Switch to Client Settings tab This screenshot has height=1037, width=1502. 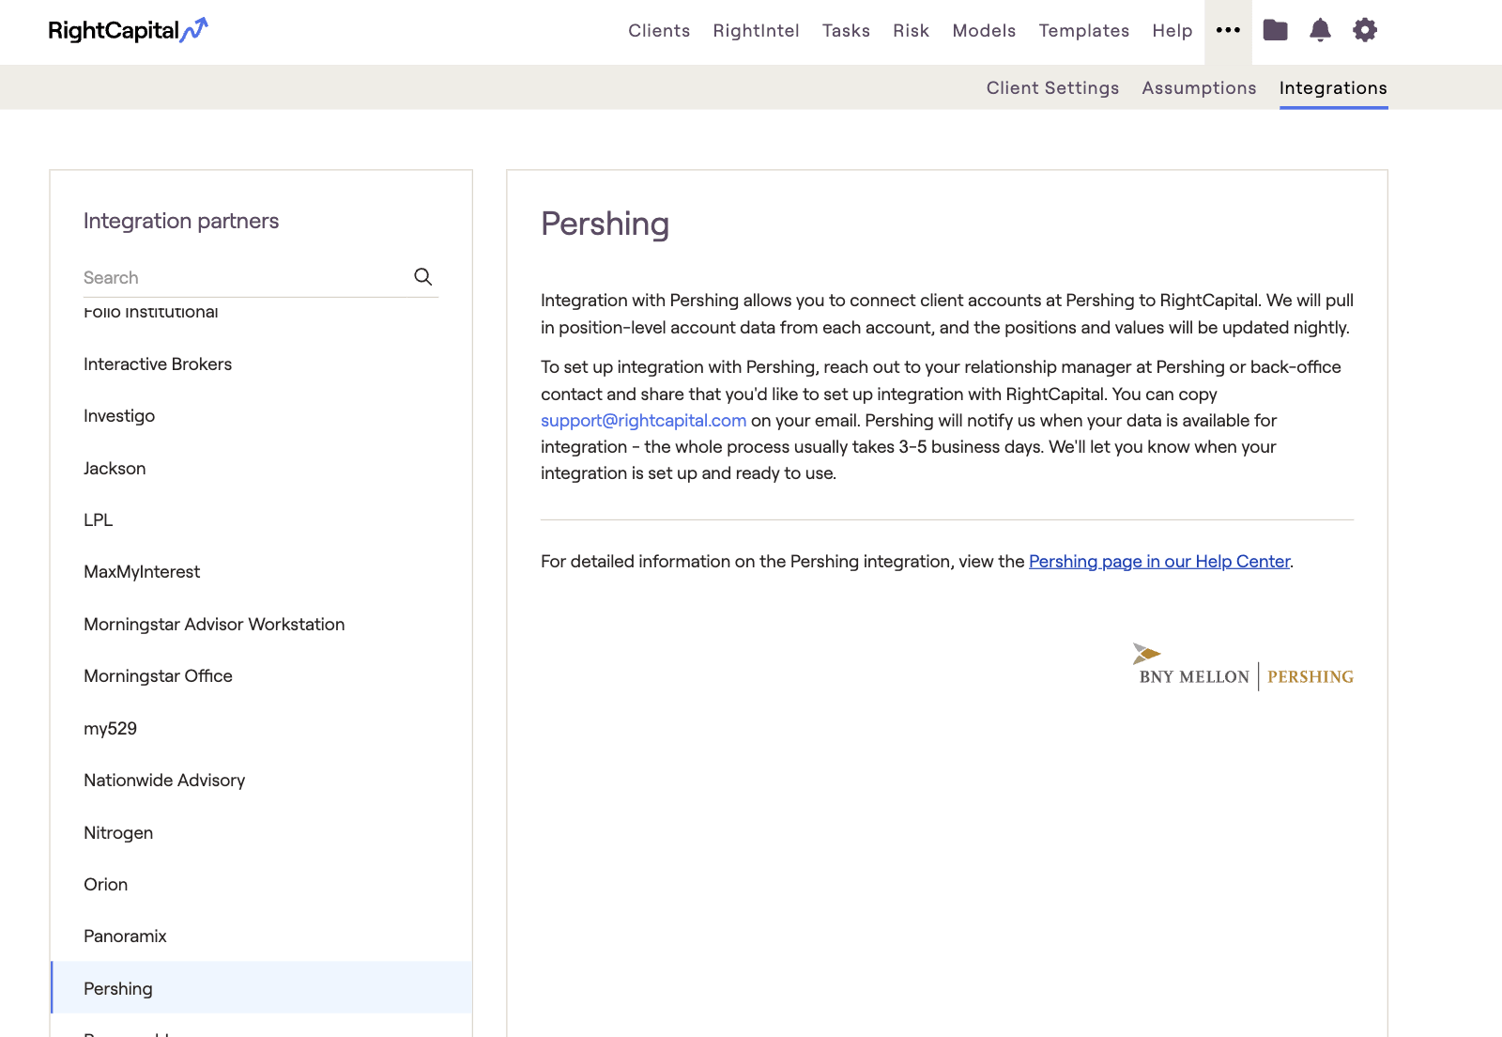click(1052, 87)
